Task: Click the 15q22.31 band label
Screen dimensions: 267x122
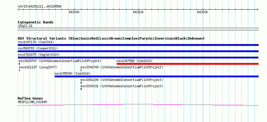Action: pyautogui.click(x=25, y=26)
